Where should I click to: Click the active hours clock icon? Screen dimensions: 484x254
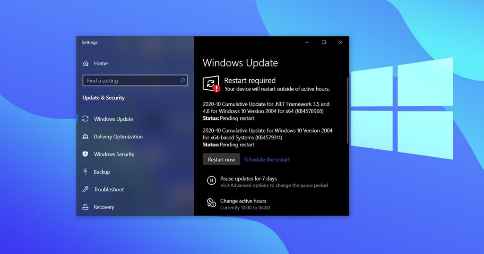click(211, 203)
